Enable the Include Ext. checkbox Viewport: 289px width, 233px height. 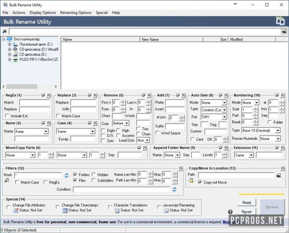[x=7, y=116]
